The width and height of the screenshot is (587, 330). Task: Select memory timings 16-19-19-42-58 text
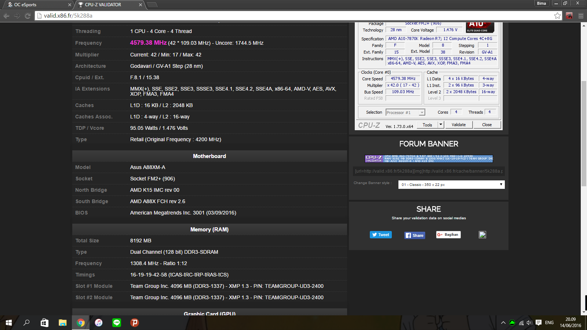coord(179,275)
